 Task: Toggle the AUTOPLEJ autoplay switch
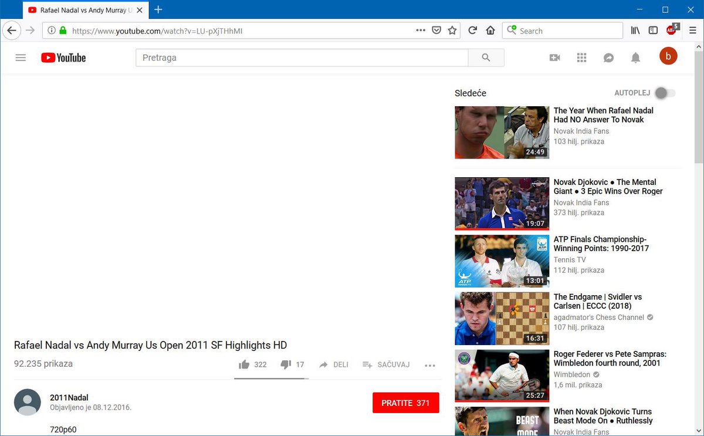tap(665, 93)
